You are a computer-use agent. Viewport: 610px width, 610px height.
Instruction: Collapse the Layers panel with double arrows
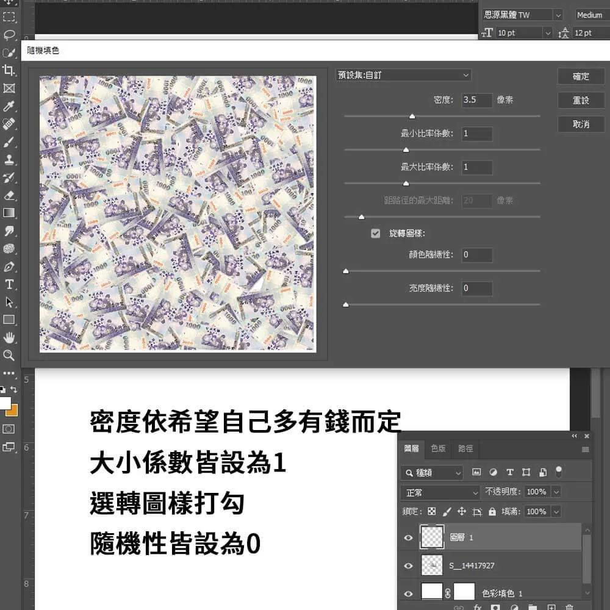574,436
